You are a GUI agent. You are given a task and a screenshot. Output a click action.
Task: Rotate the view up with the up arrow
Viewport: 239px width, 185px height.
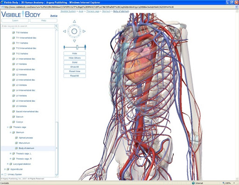[74, 21]
